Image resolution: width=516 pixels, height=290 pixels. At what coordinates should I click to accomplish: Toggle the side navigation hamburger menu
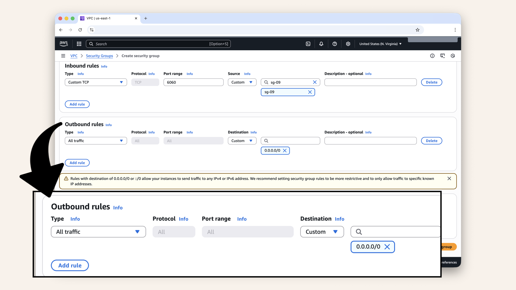(63, 56)
